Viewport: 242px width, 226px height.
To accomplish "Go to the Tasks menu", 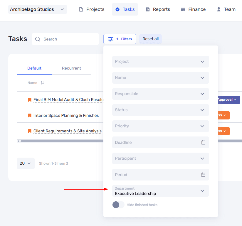I will point(125,9).
